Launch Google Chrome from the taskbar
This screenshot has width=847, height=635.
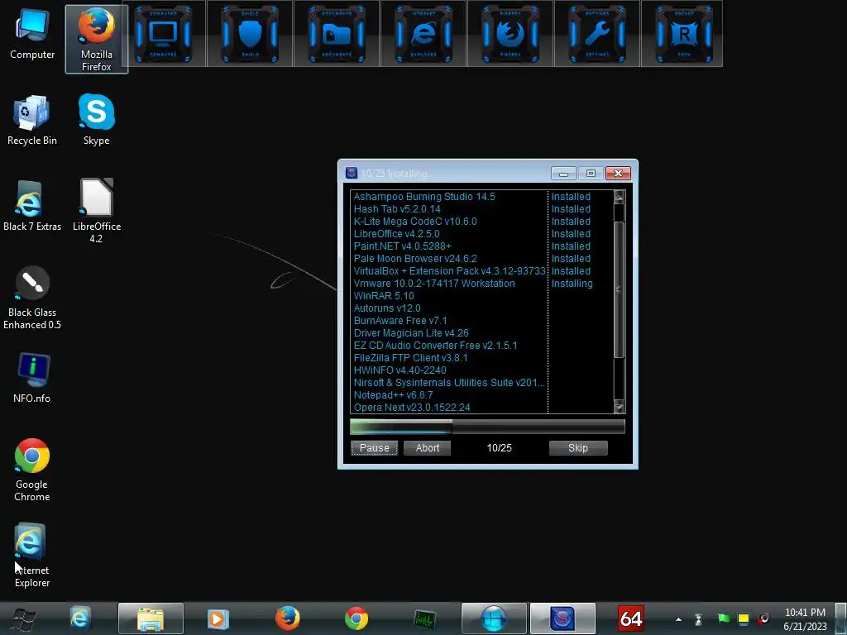click(x=357, y=618)
